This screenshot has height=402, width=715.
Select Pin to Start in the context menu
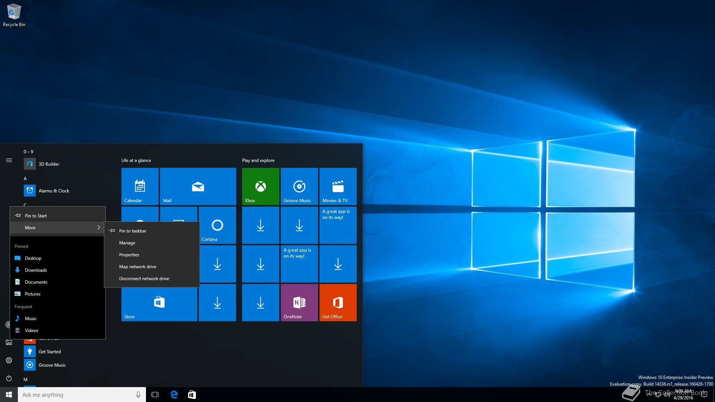58,216
